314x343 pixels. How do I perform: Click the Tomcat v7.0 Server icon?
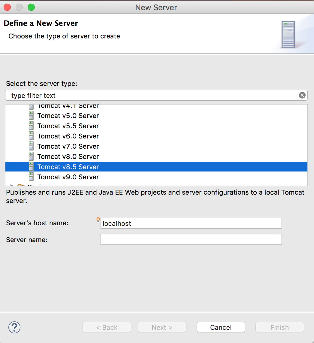(x=31, y=146)
